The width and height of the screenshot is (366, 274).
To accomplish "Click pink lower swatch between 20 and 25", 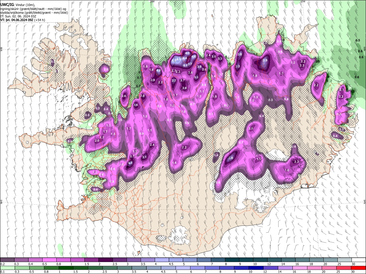I will [x=329, y=268].
